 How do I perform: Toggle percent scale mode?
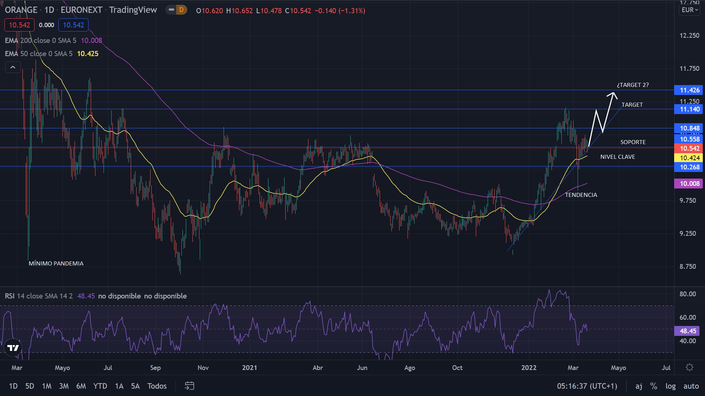654,386
